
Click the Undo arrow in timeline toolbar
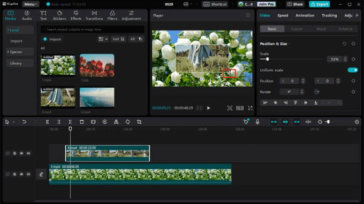click(x=24, y=122)
